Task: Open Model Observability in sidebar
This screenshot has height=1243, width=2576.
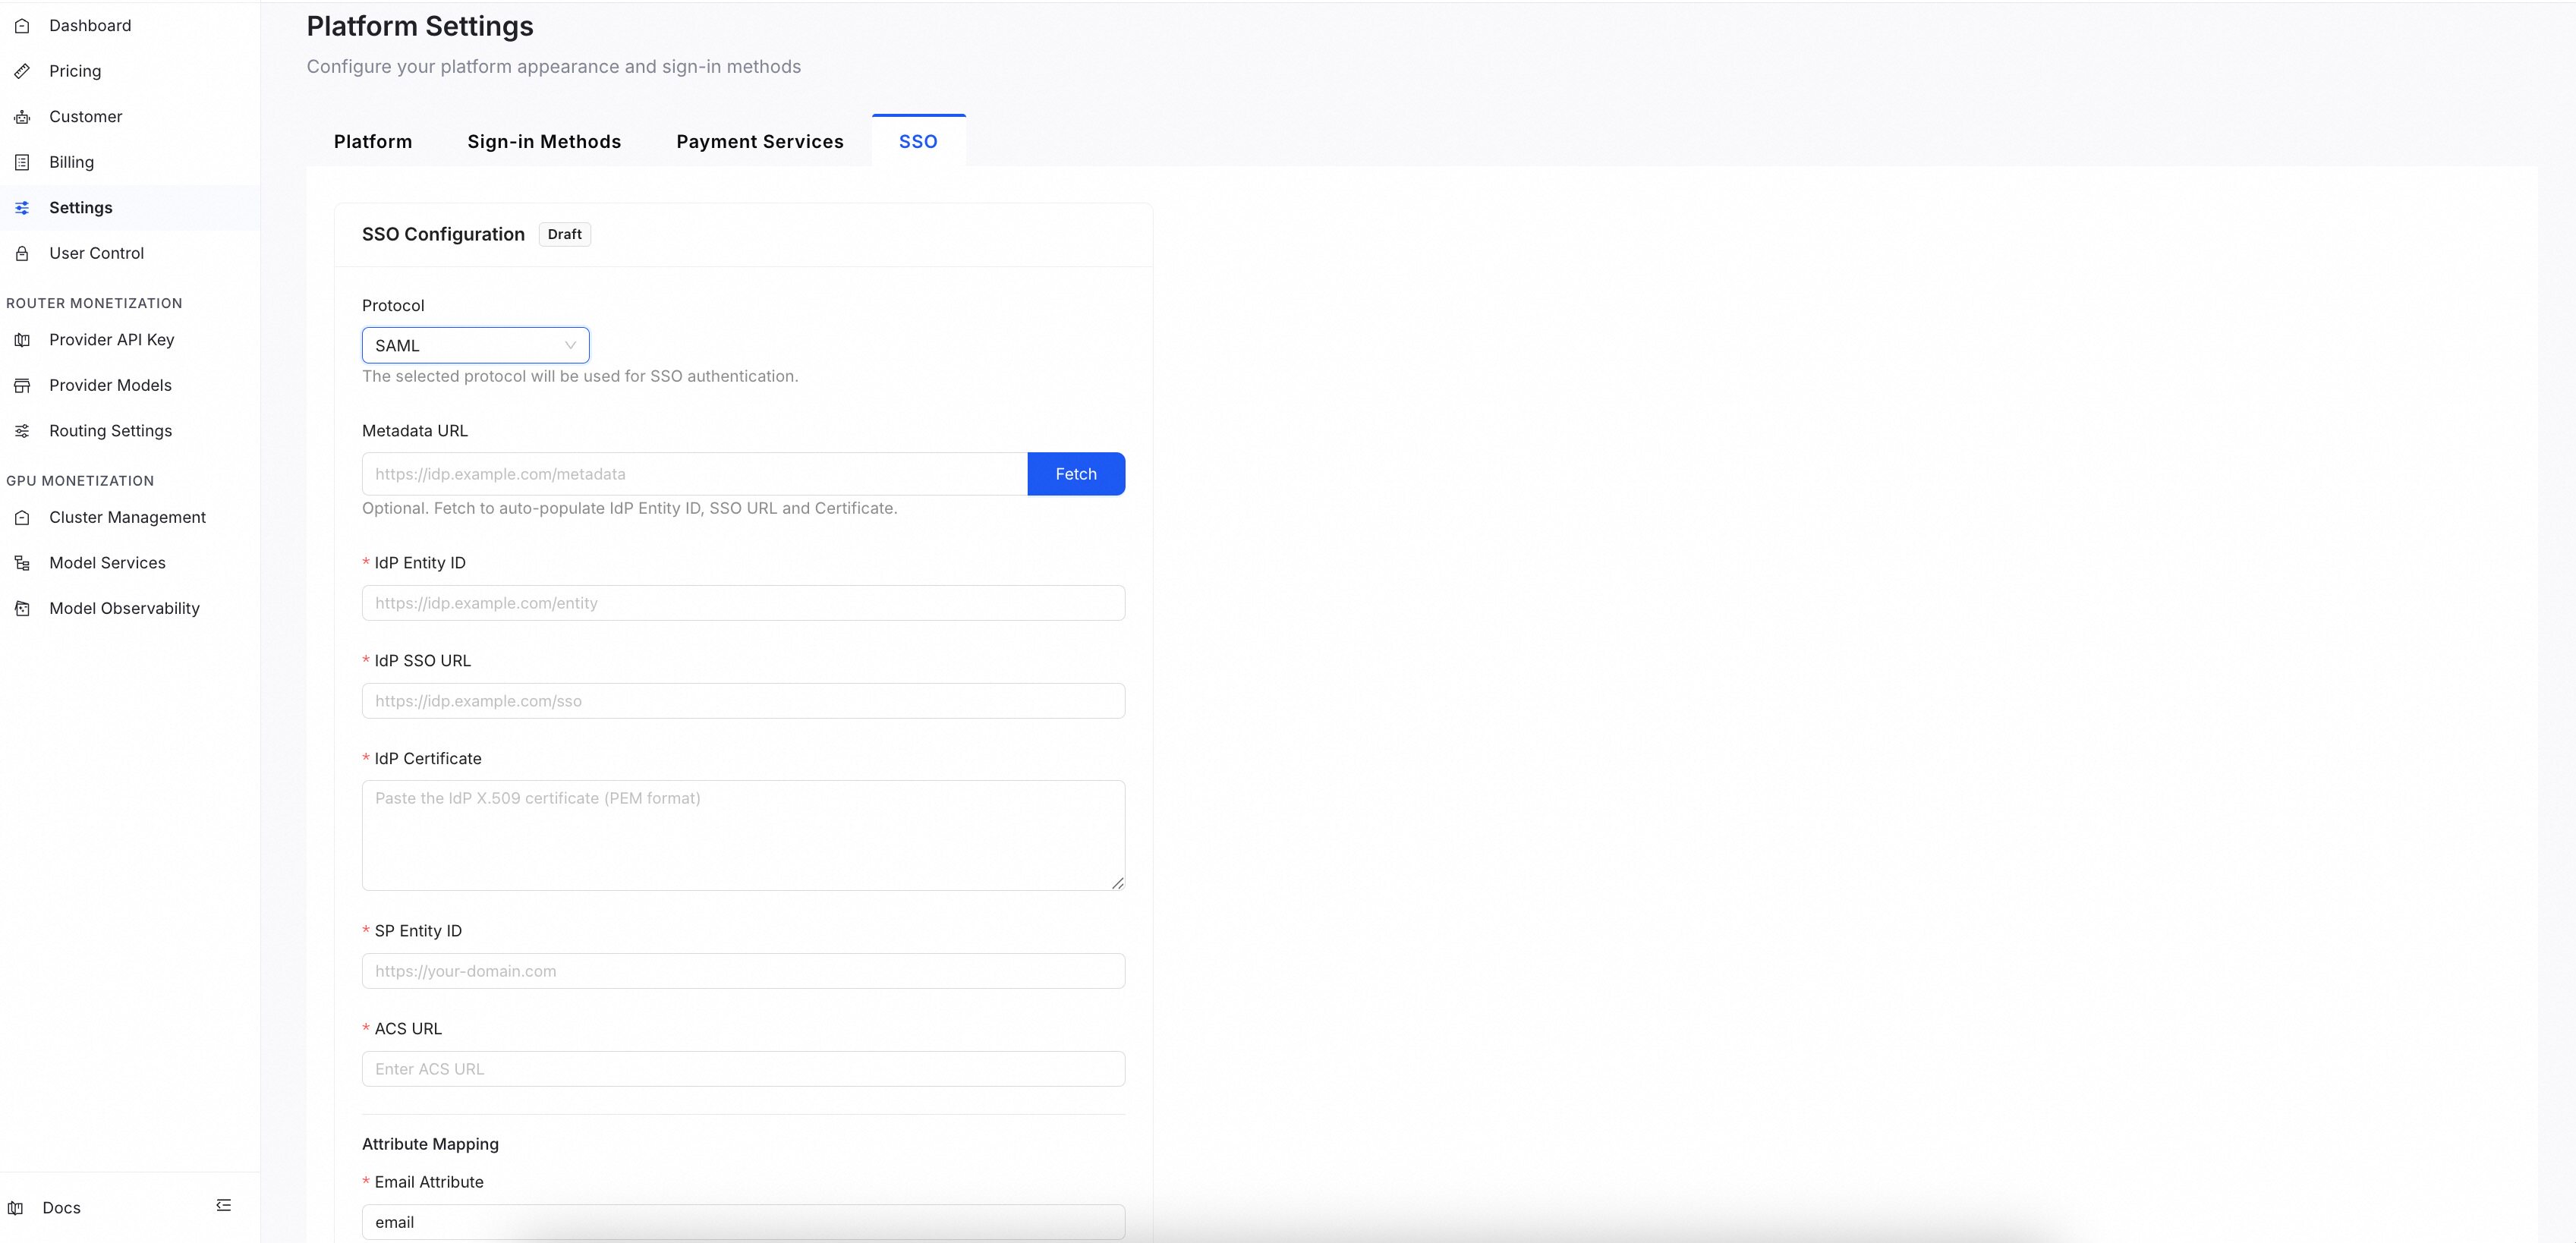Action: (x=130, y=609)
